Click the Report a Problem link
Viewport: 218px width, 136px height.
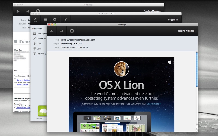click(23, 80)
